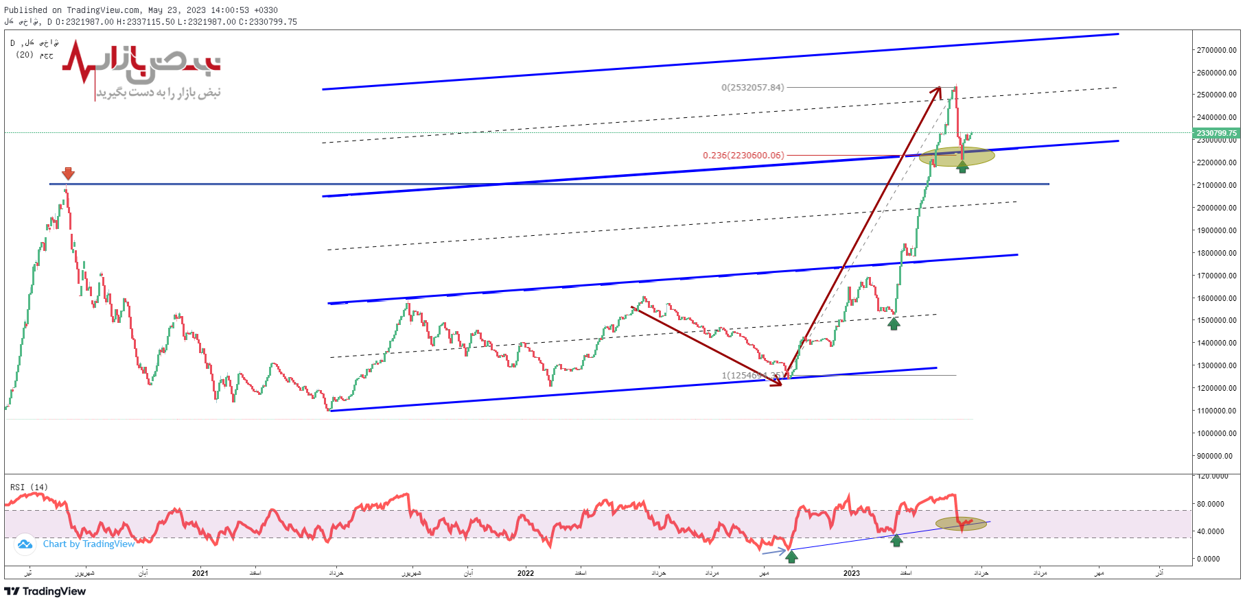Select the small blue arrow in the RSI pane
1245x604 pixels.
(x=774, y=551)
